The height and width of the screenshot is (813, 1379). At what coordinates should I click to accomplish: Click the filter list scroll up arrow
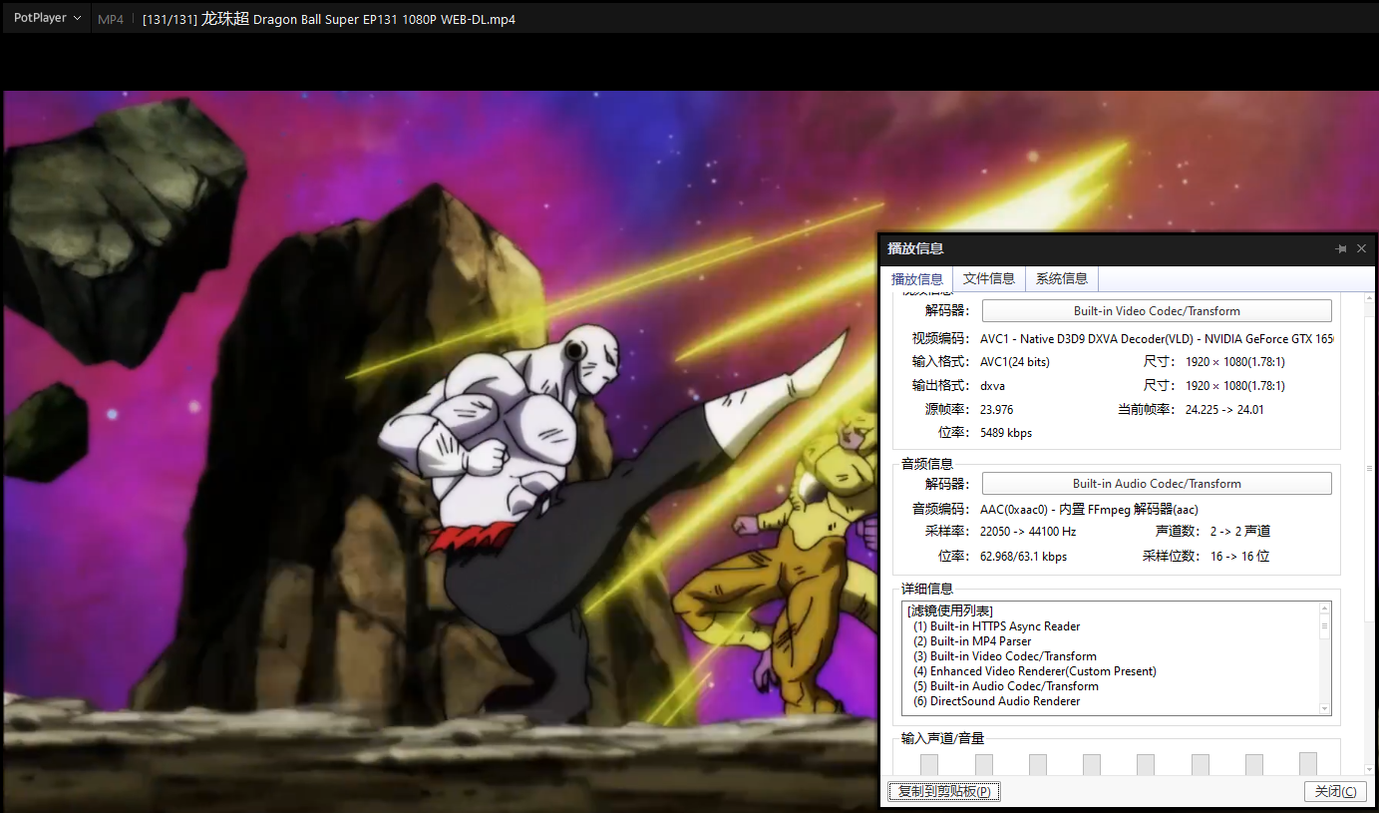pyautogui.click(x=1325, y=609)
